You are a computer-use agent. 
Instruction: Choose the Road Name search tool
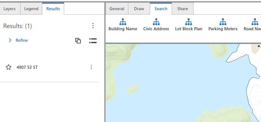[x=254, y=25]
